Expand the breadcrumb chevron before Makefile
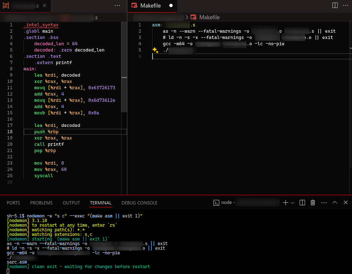Screen dimensions: 352x274 click(187, 18)
